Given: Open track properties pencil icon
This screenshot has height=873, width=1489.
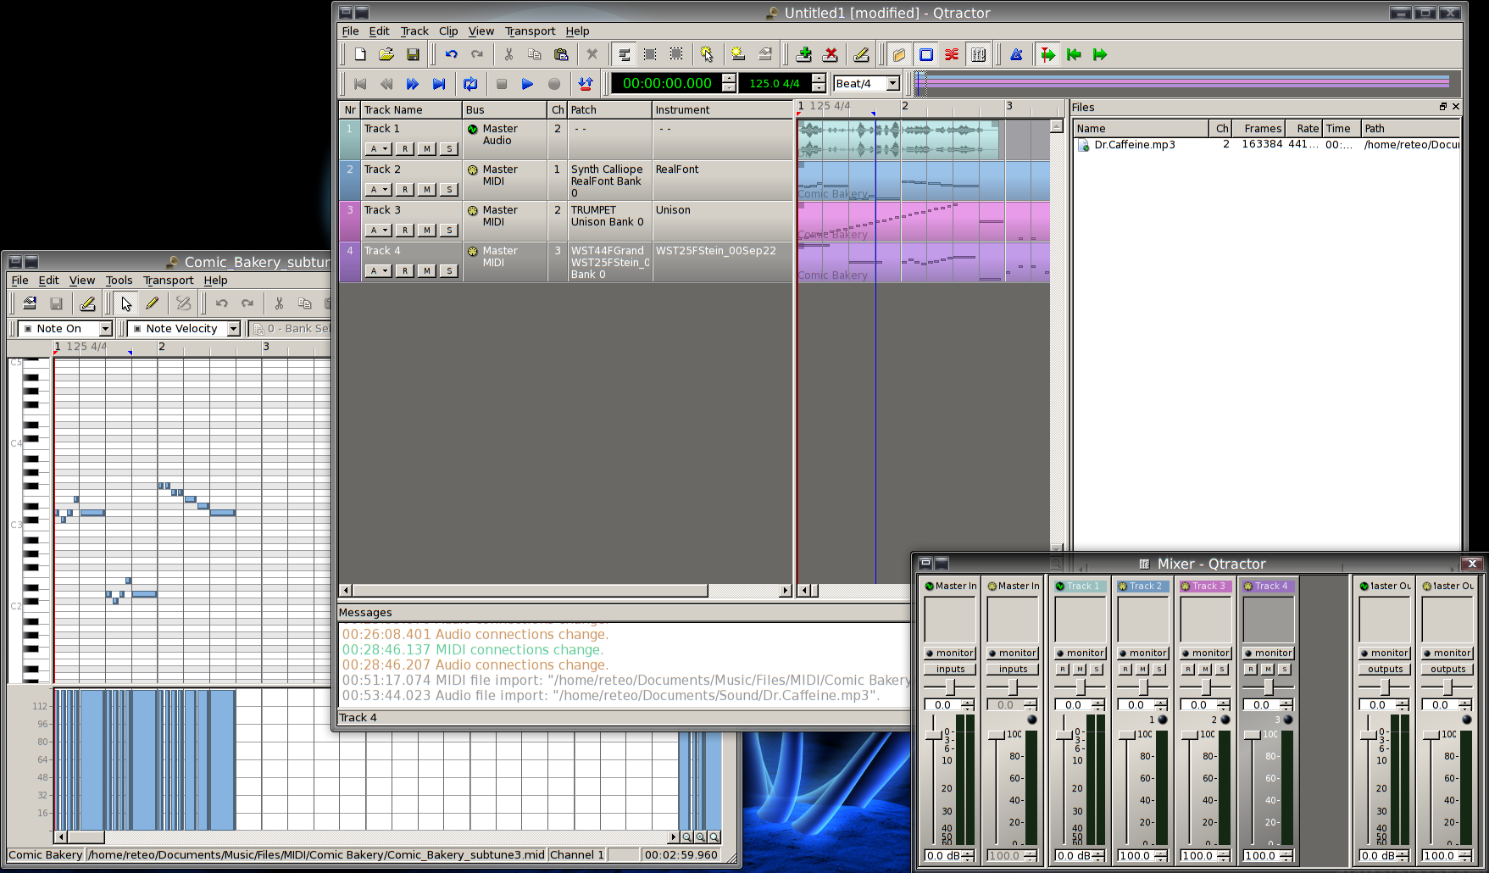Looking at the screenshot, I should coord(861,54).
